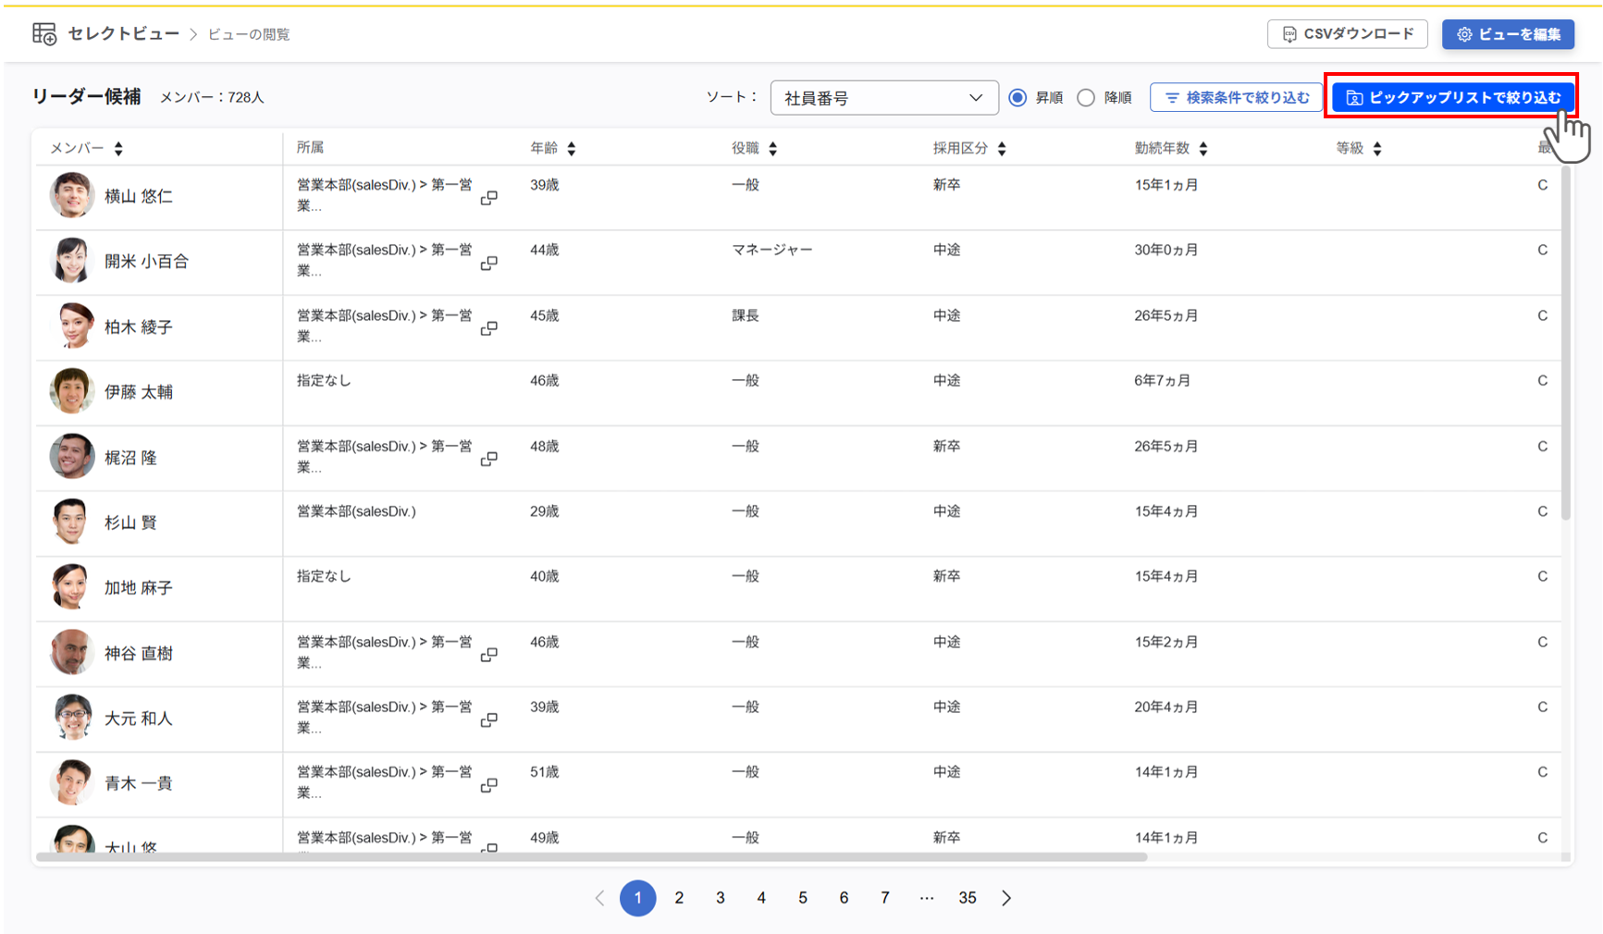
Task: Click 検索条件で絞り込む filter button
Action: pos(1237,98)
